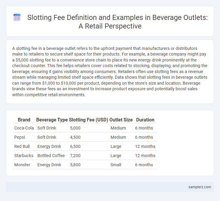This screenshot has width=220, height=201.
Task: Click 12 months in the Red Bull row
Action: [145, 146]
